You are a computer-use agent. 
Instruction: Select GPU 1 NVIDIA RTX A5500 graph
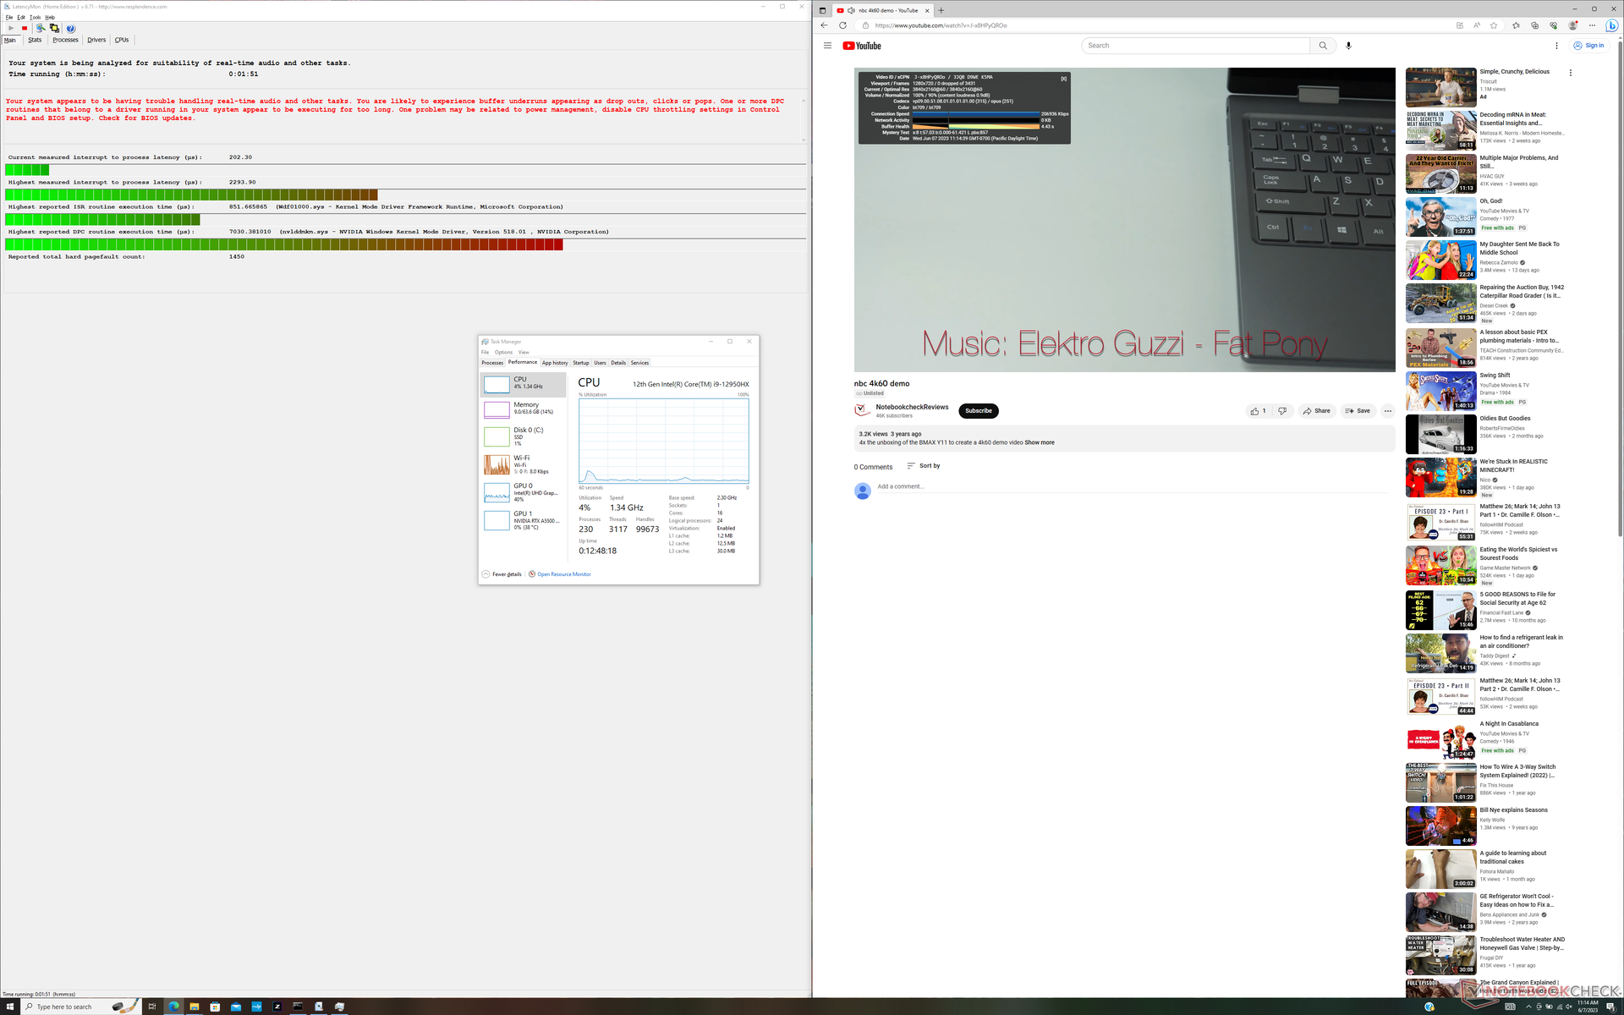click(x=523, y=520)
